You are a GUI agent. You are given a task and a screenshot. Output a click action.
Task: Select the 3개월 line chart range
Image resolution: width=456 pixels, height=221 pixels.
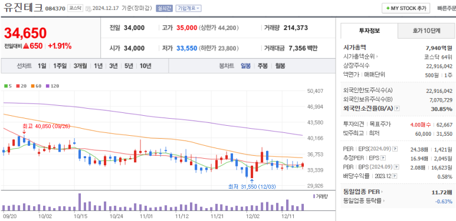point(80,66)
